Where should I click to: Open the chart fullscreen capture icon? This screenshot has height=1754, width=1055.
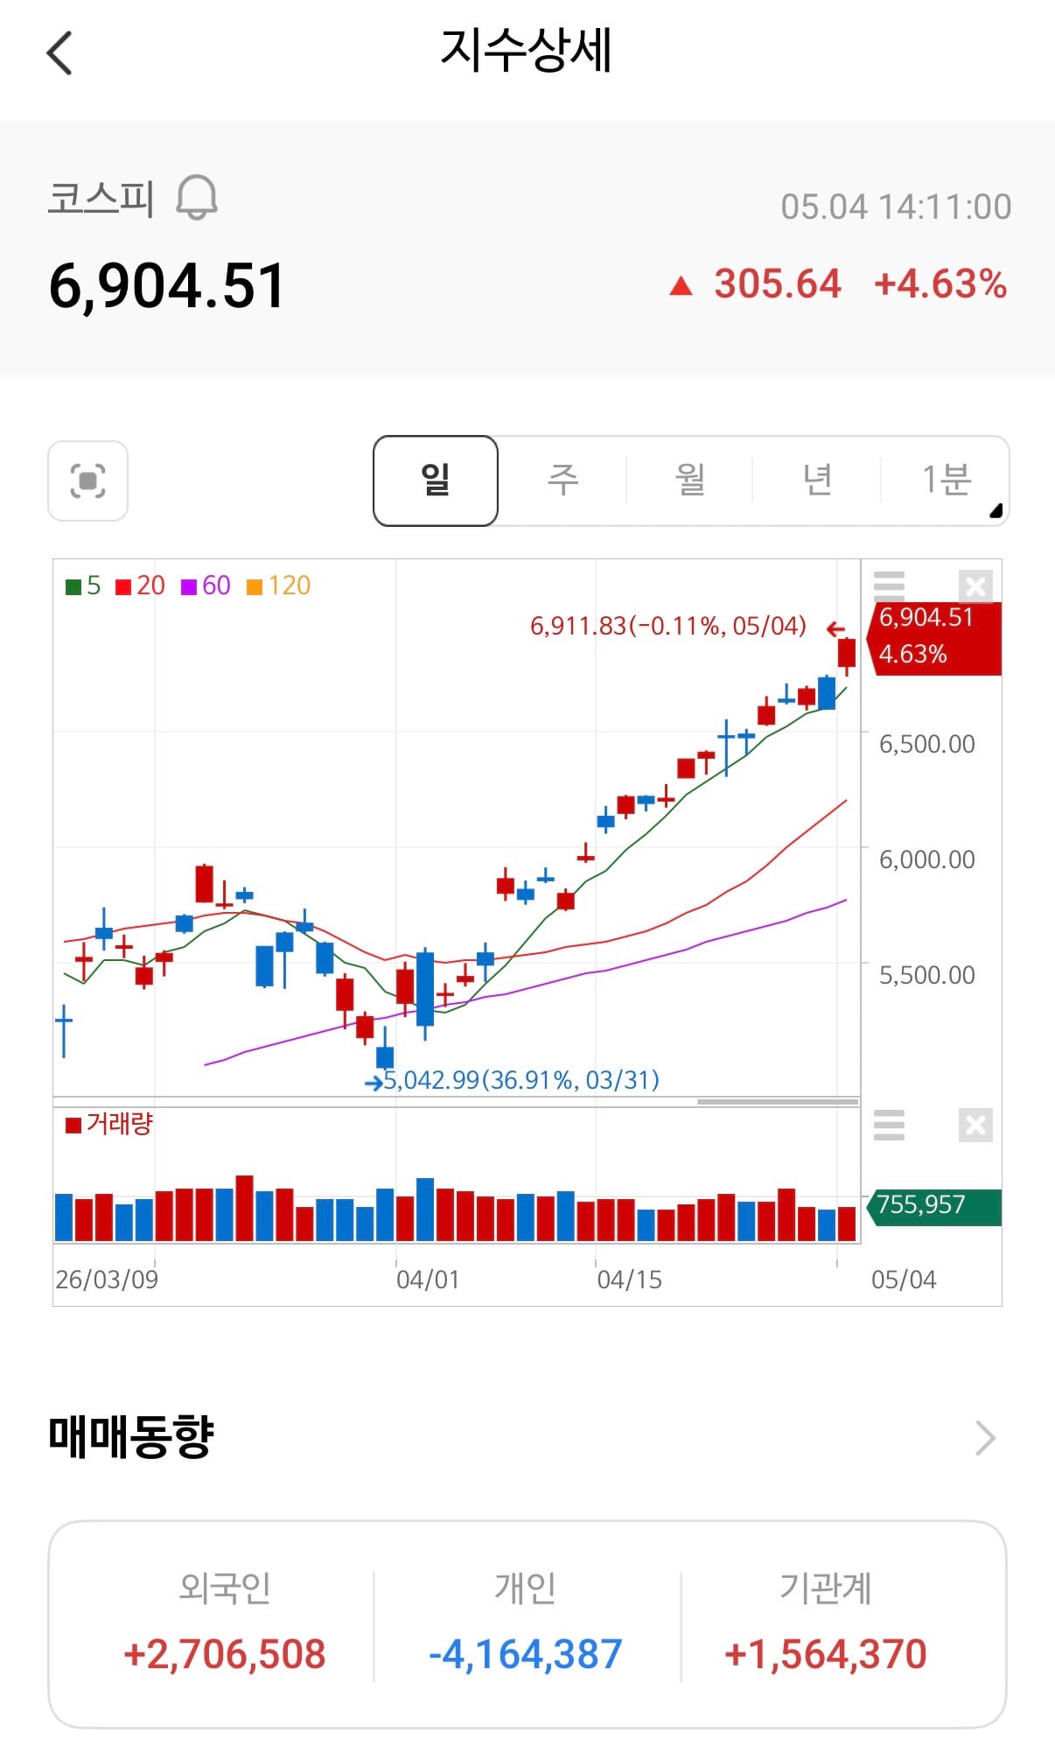(x=87, y=481)
